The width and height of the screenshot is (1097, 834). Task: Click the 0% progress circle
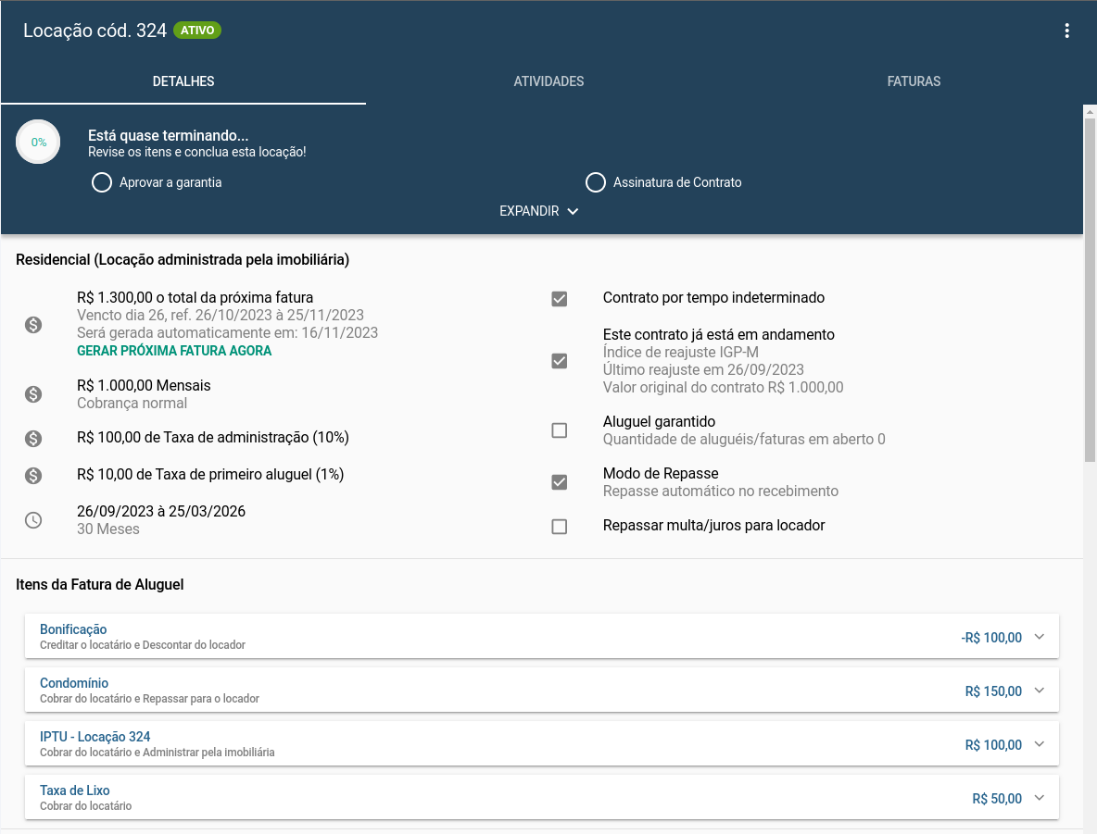pos(38,142)
